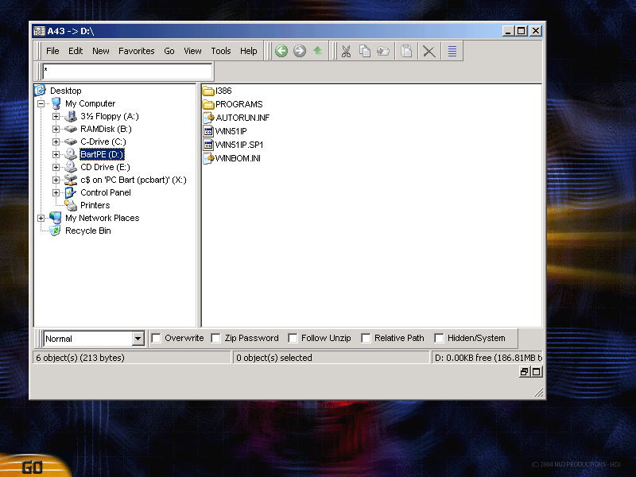Click the scissors Cut icon
The width and height of the screenshot is (636, 477).
pyautogui.click(x=346, y=51)
